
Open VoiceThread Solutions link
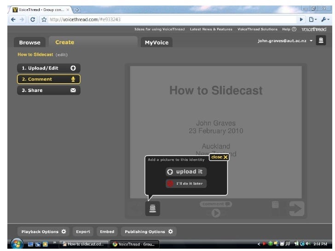click(x=257, y=29)
